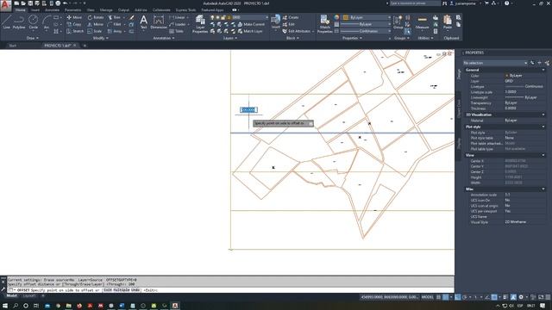Select the Arc tool
552x310 pixels.
pos(46,22)
